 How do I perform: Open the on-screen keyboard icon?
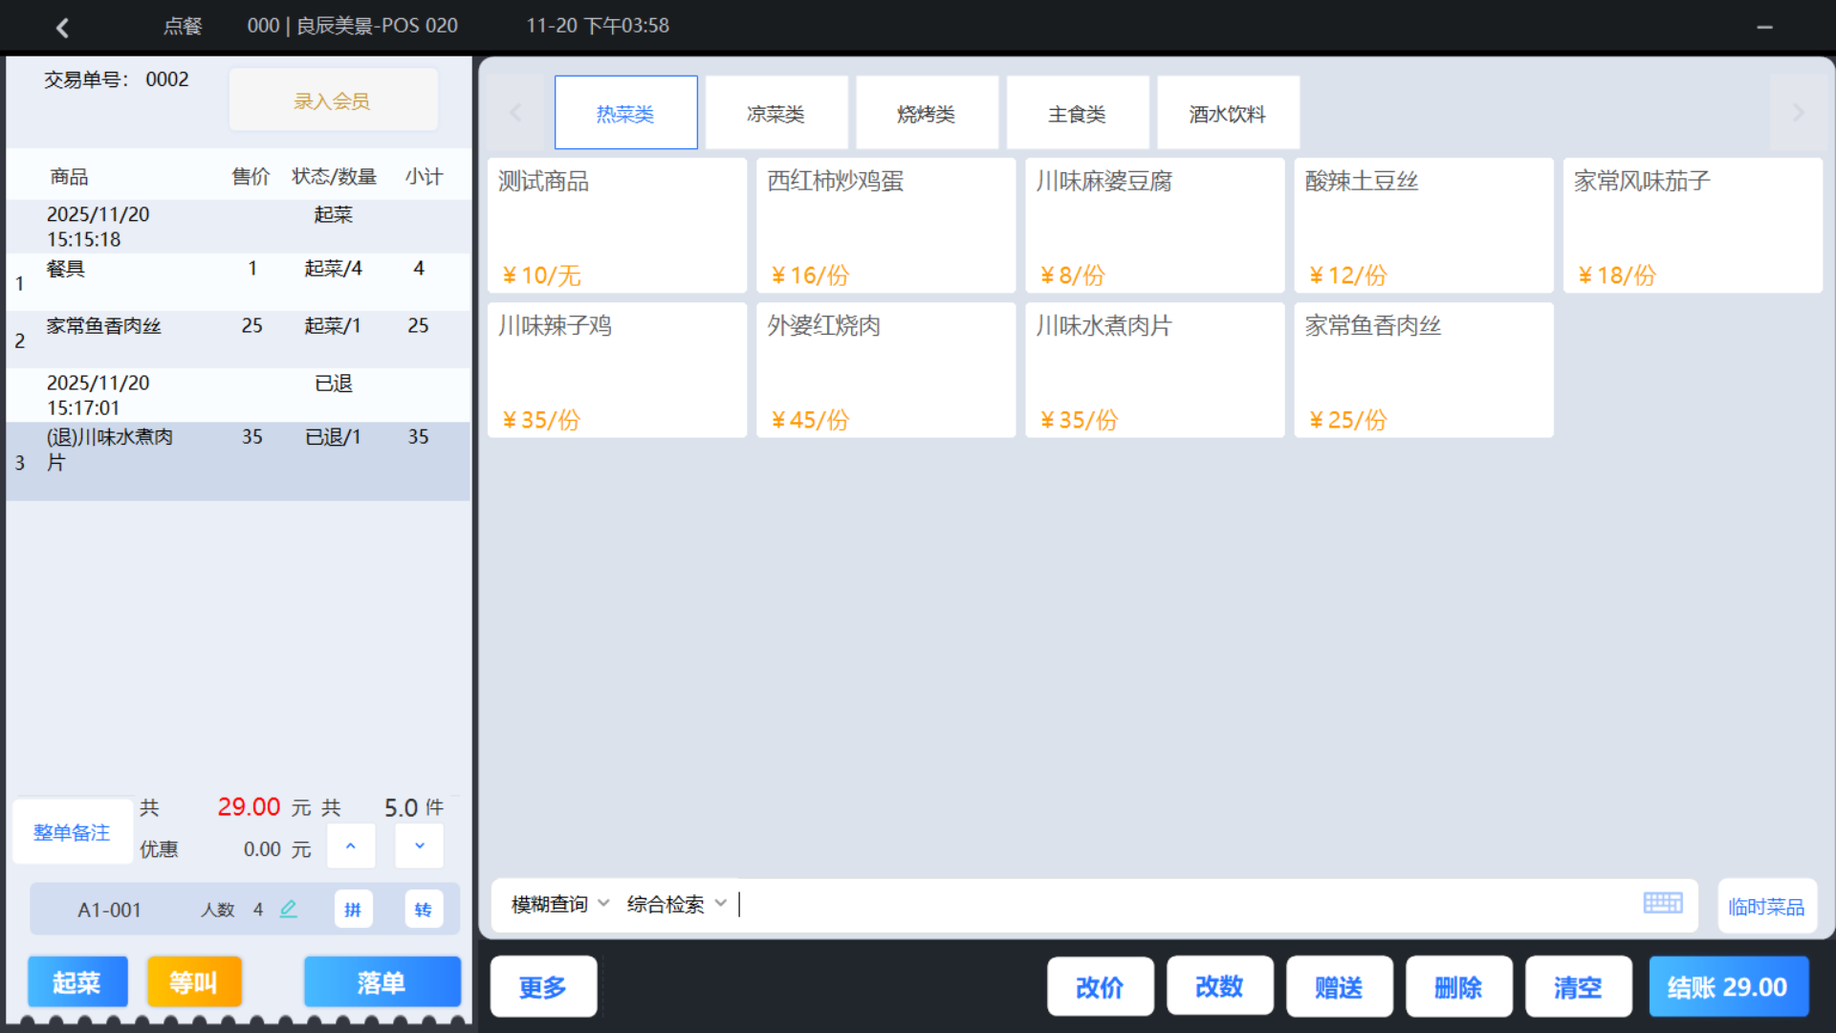(1662, 903)
